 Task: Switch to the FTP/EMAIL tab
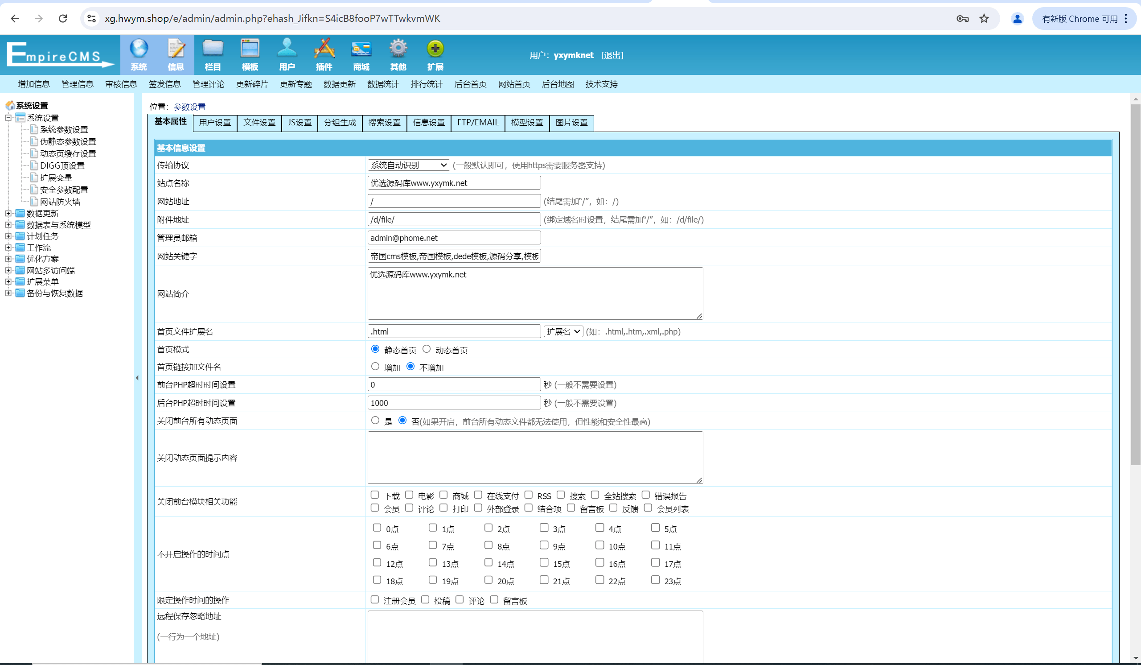pos(478,123)
